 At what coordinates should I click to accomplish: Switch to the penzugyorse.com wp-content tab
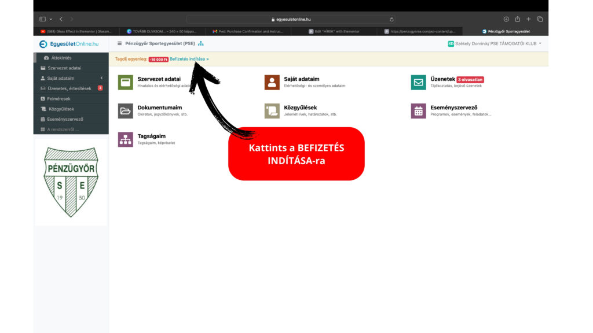coord(420,31)
